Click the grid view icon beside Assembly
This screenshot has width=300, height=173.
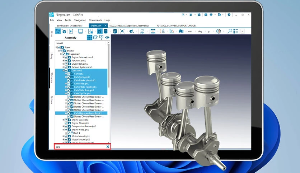(89, 37)
